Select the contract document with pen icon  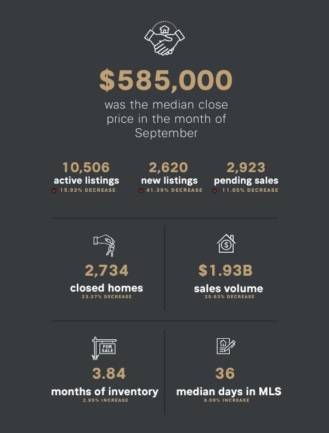[x=226, y=347]
